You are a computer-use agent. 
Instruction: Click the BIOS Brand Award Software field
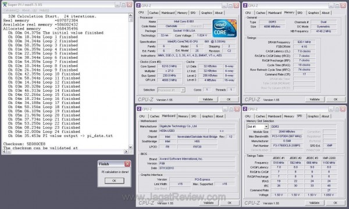click(x=197, y=159)
